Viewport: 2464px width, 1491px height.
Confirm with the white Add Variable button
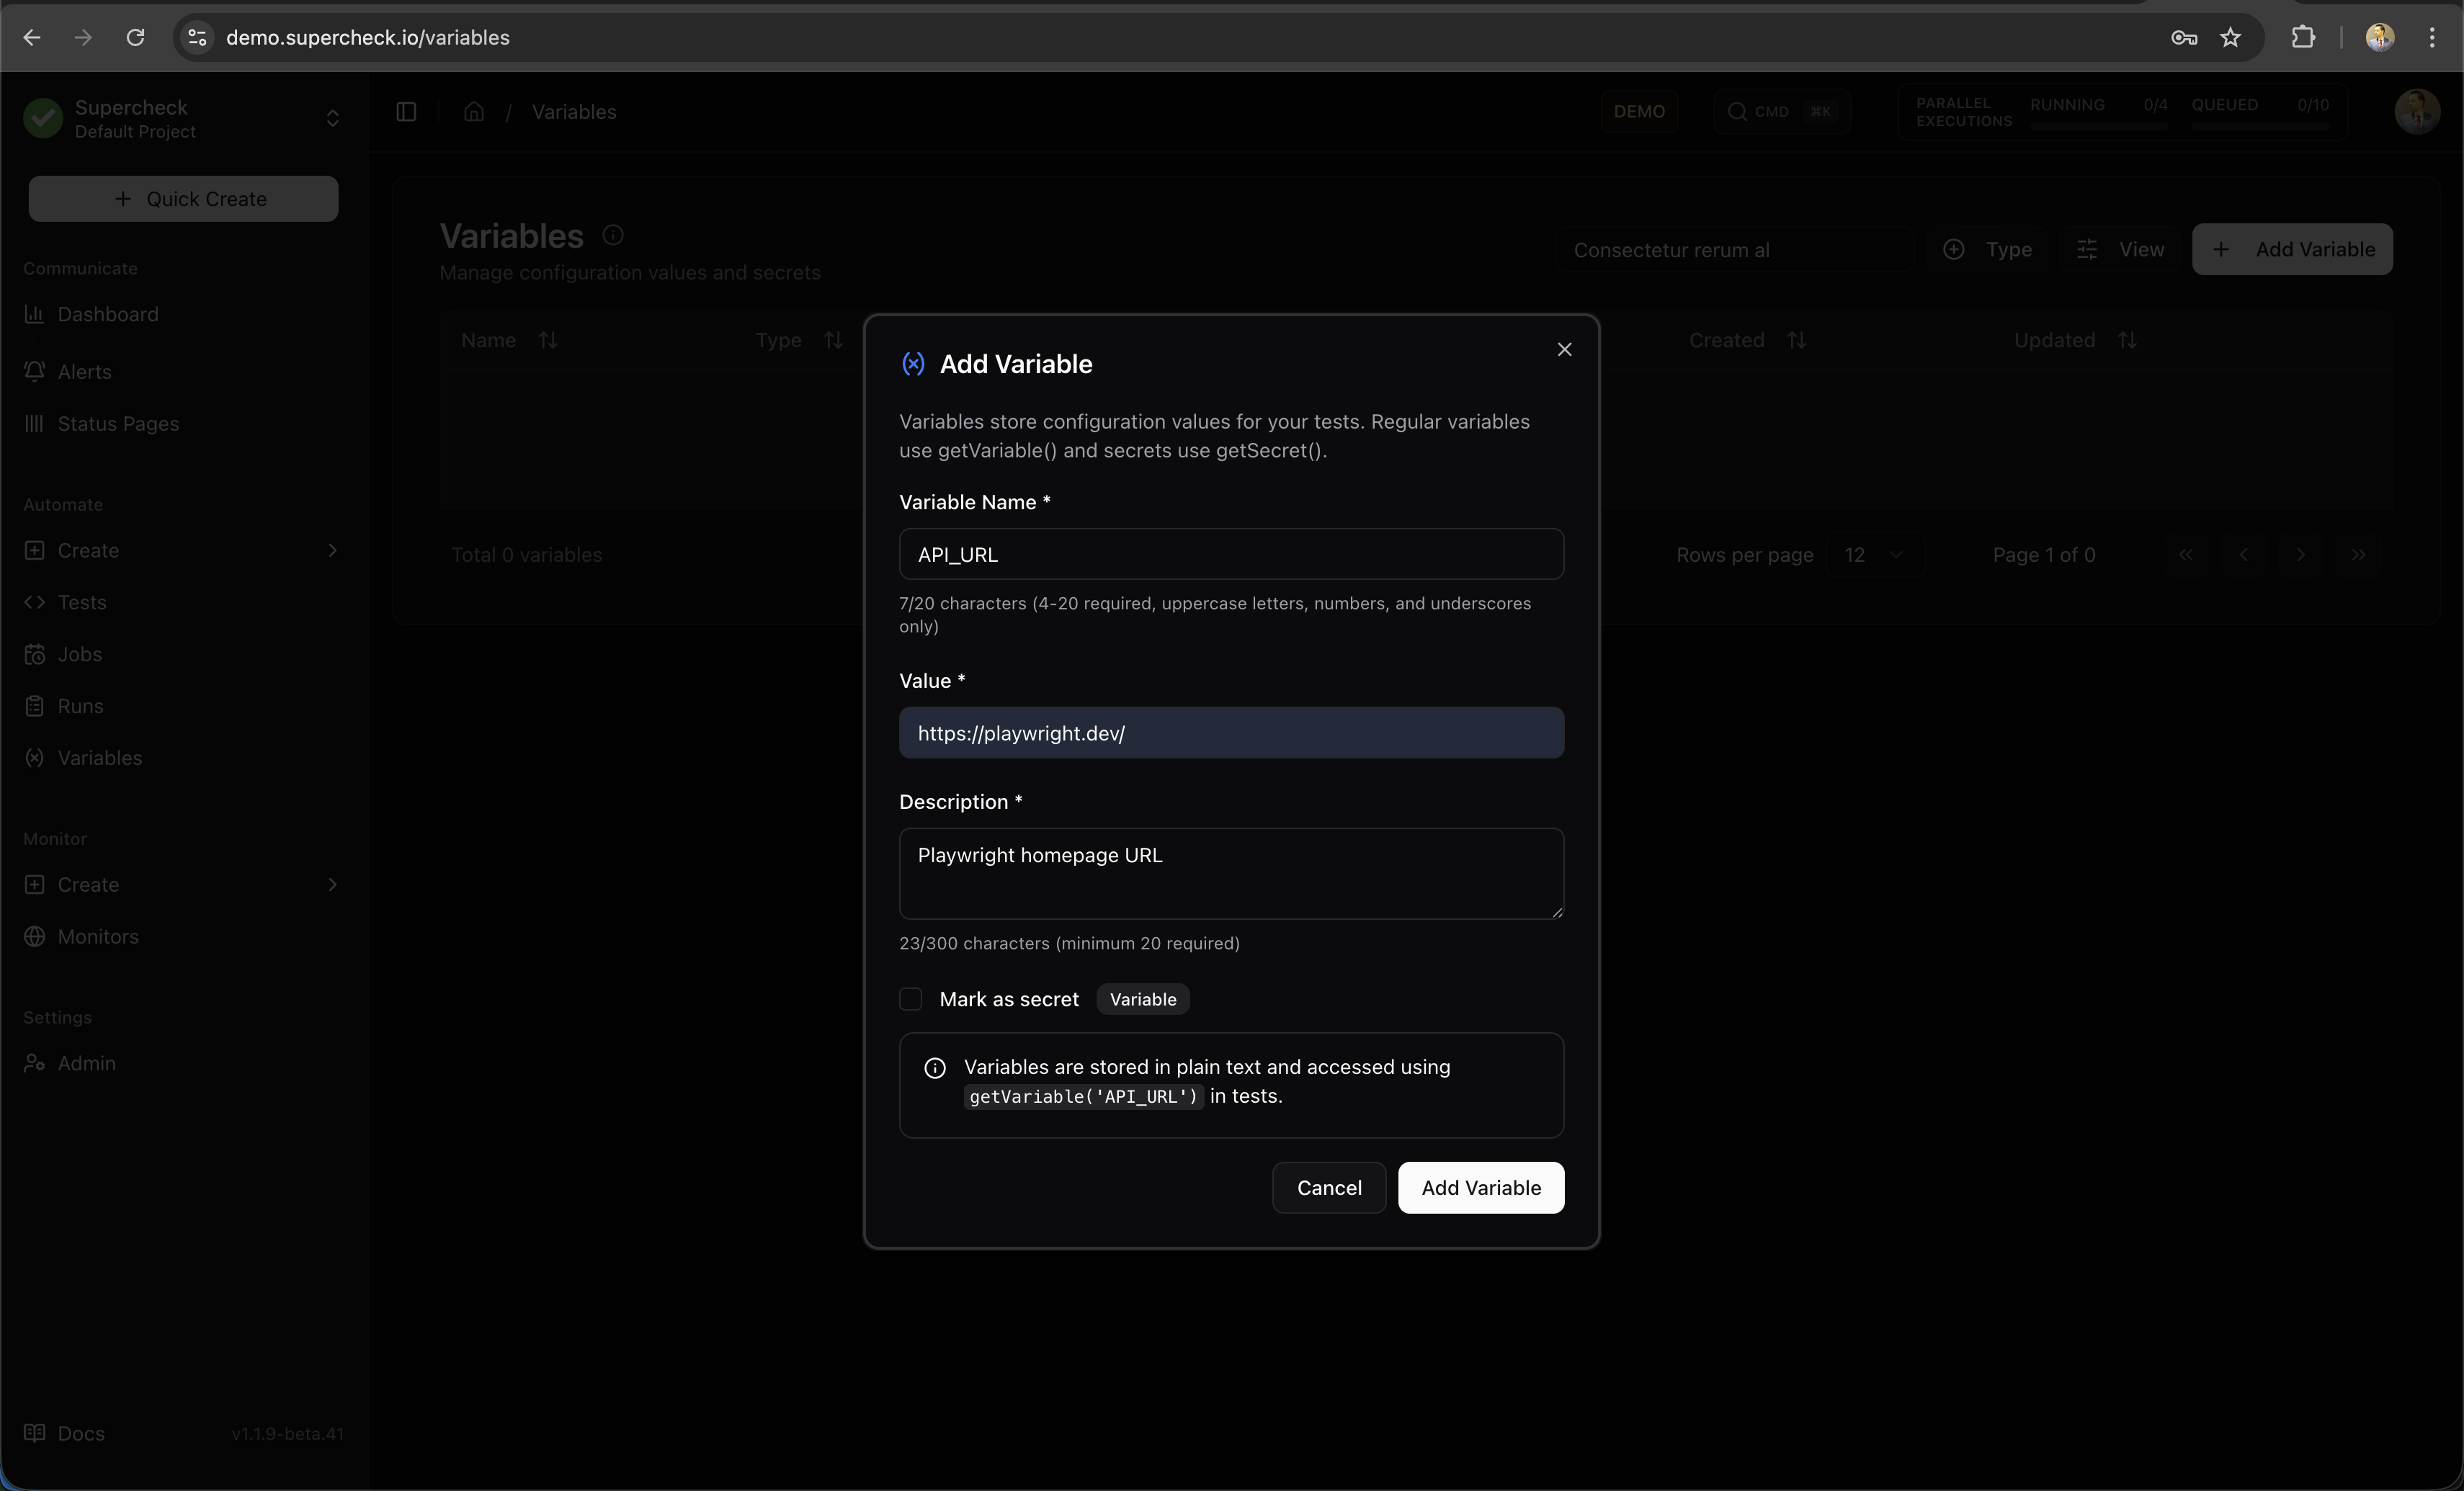pos(1480,1187)
